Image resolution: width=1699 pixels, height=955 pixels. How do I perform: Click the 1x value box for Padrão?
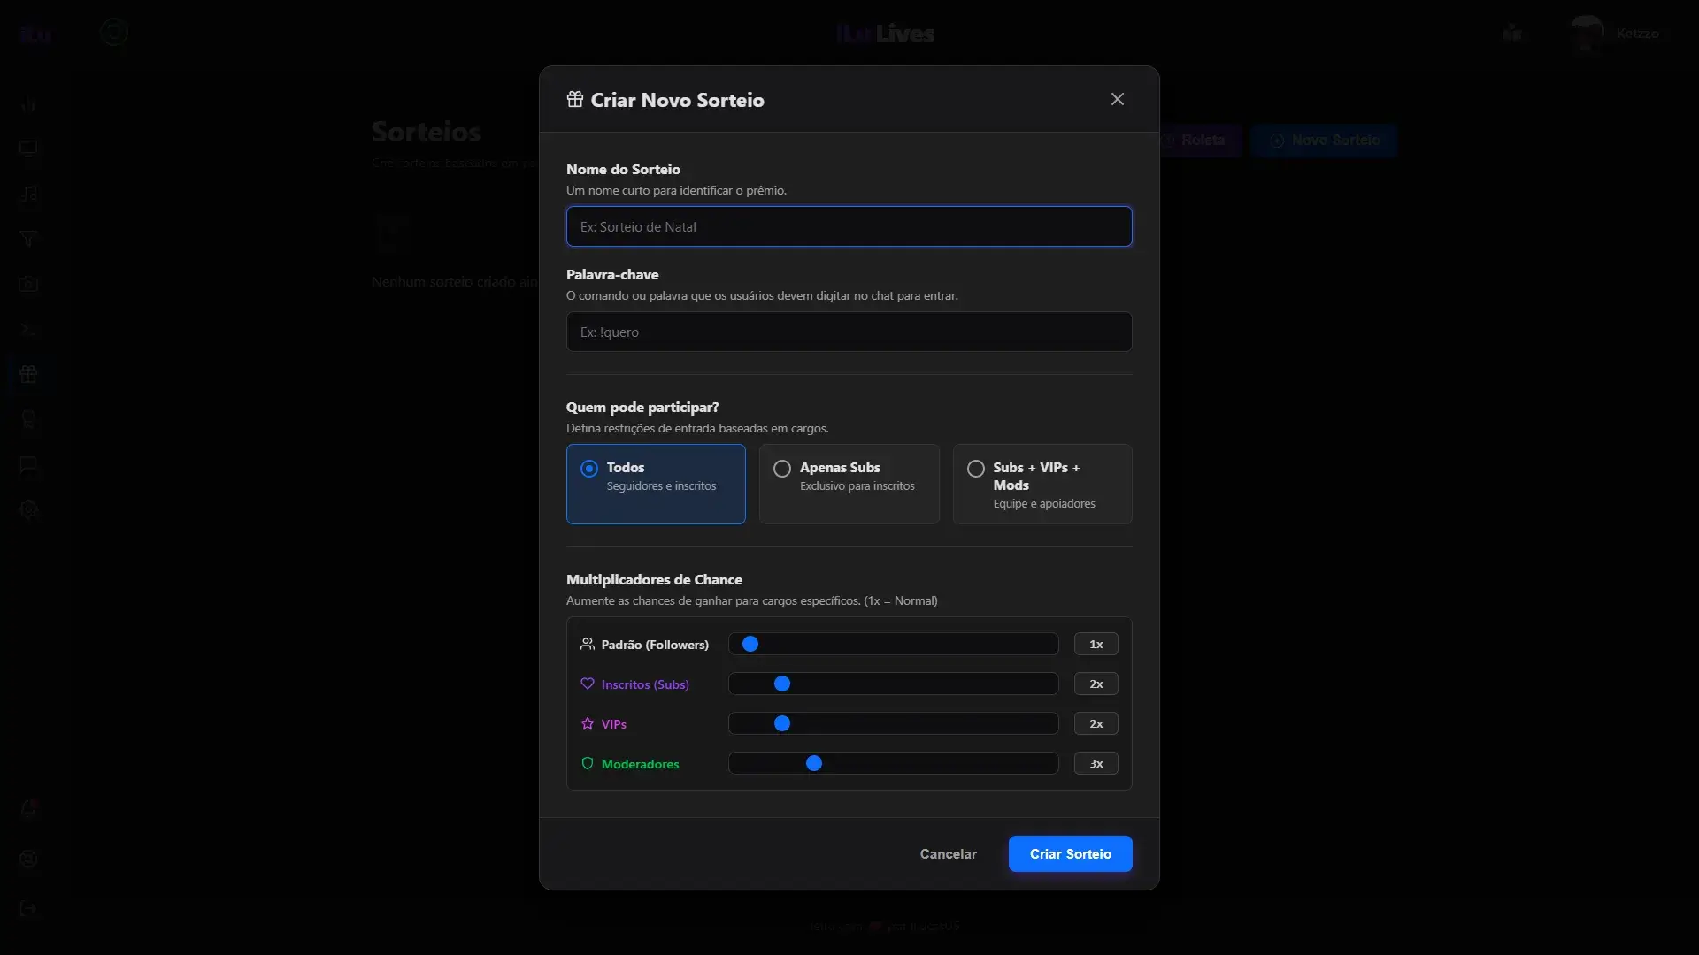pyautogui.click(x=1096, y=644)
